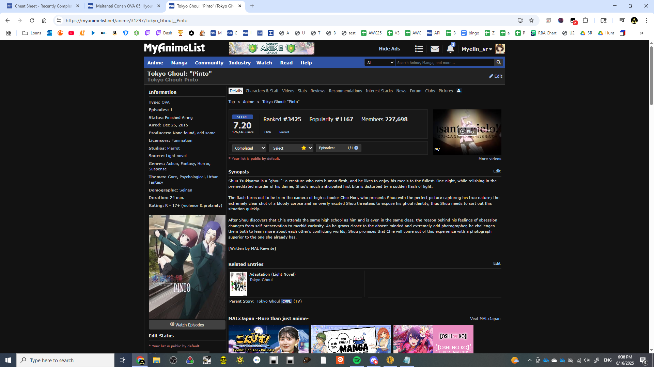Open the Manga menu
Screen dimensions: 654x367
179,63
